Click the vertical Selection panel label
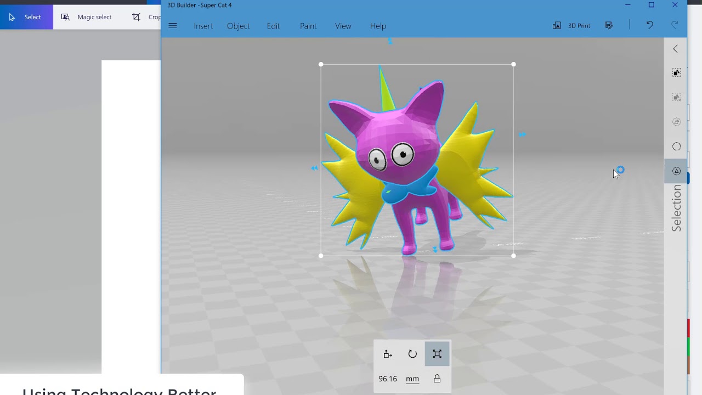This screenshot has width=702, height=395. [x=677, y=208]
